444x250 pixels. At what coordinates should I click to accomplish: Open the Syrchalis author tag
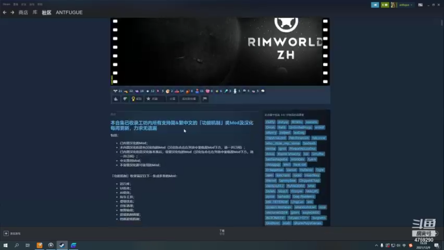[x=283, y=176]
